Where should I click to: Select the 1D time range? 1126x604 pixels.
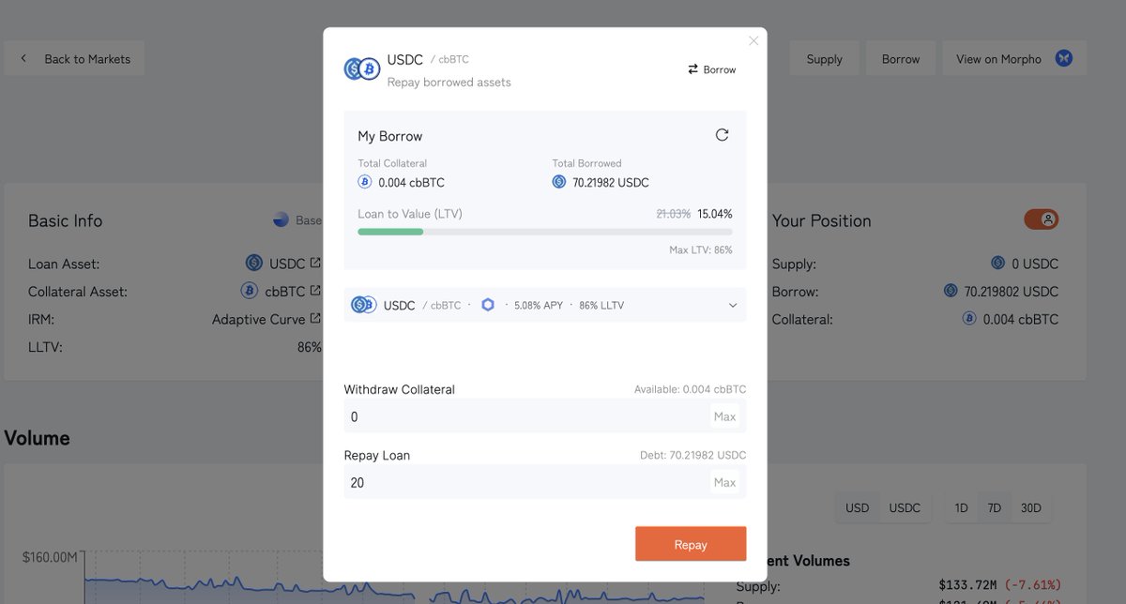(961, 507)
